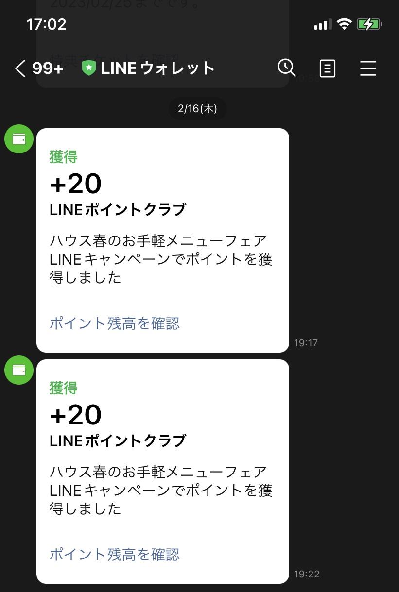This screenshot has height=592, width=399.
Task: Tap LINE ポイントクラブ heading in second card
Action: coord(118,441)
